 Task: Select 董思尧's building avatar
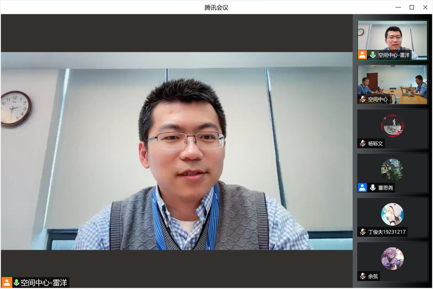392,170
